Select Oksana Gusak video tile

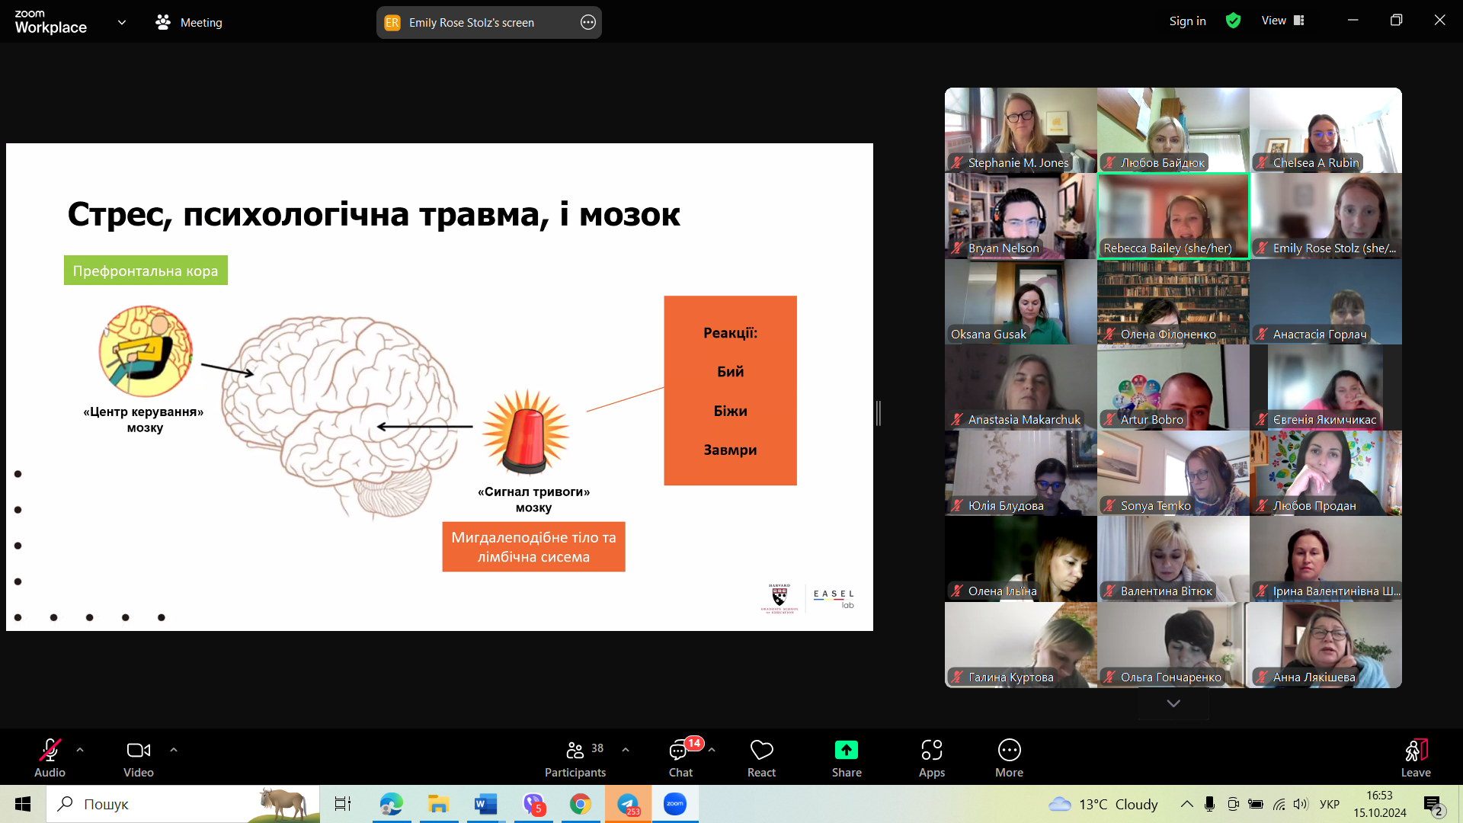1021,302
